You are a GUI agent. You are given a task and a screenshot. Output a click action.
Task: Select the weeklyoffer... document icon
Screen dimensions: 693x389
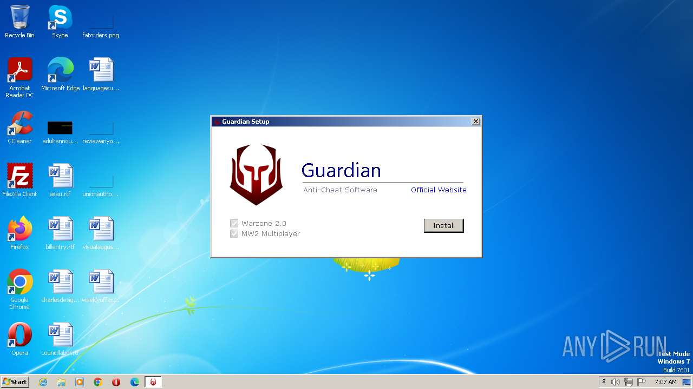pyautogui.click(x=101, y=286)
